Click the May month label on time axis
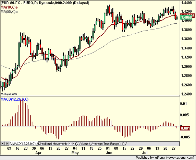This screenshot has height=160, width=196. coord(75,153)
